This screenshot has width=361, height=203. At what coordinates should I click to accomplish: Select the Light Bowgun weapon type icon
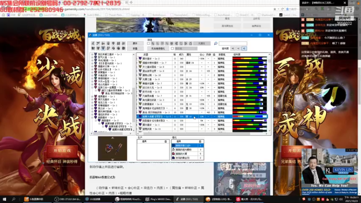click(113, 49)
